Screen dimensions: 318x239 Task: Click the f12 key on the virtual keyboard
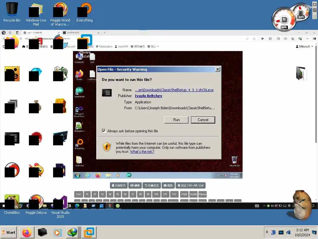pos(174,194)
